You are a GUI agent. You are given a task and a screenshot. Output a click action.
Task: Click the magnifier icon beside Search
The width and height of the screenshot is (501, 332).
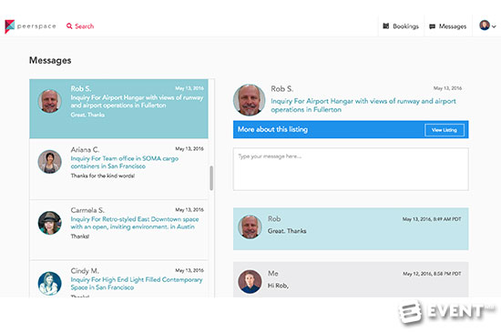click(x=69, y=26)
